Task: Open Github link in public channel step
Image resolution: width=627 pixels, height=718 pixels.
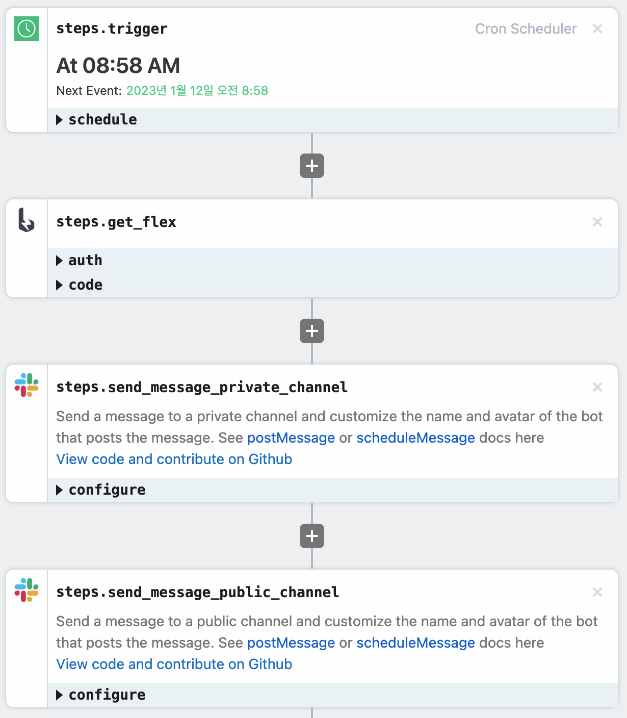Action: [174, 664]
